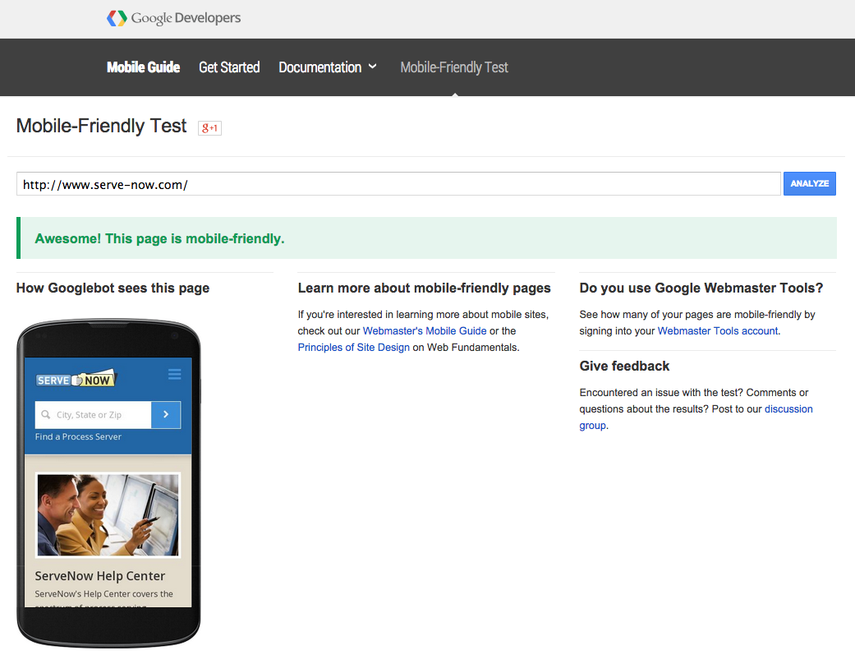Click the ServeNow logo in phone preview
Viewport: 855px width, 655px height.
pos(76,379)
